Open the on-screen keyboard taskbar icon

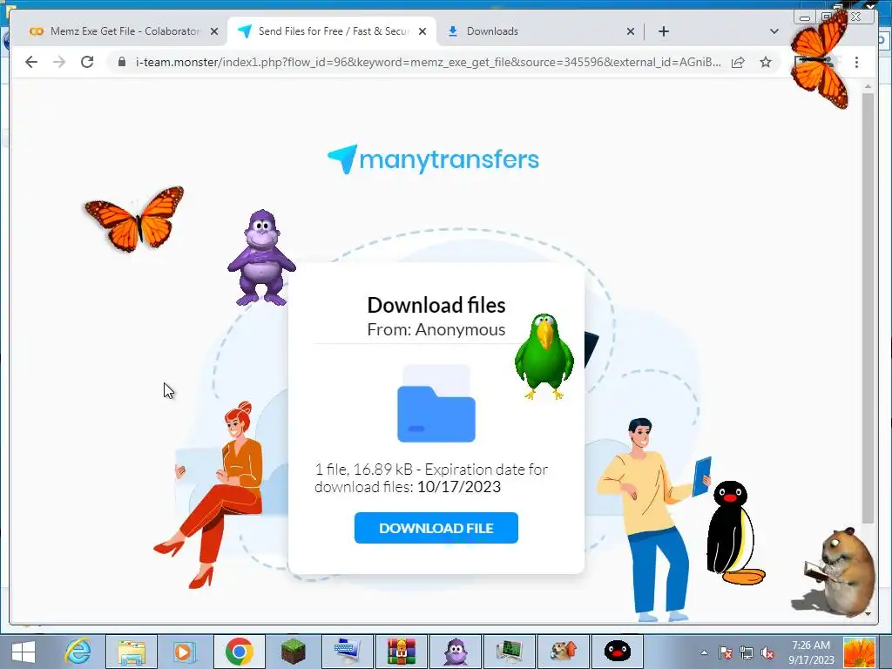click(347, 652)
